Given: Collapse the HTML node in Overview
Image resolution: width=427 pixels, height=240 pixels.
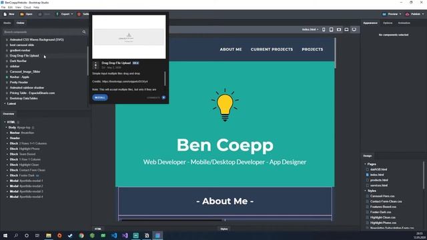Looking at the screenshot, I should [x=5, y=122].
